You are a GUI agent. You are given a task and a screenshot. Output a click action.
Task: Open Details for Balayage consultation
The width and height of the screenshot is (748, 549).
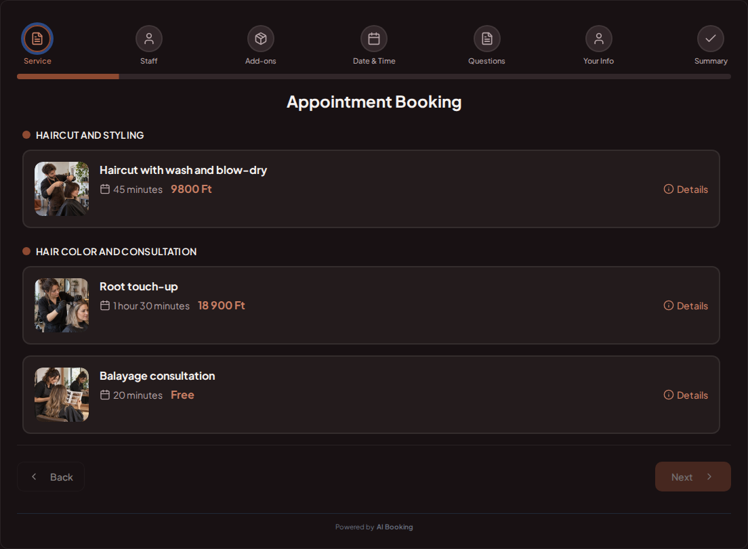(x=686, y=395)
